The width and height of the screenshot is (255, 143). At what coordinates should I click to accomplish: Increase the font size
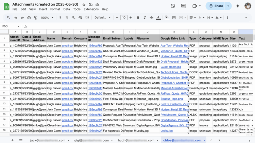(x=131, y=18)
